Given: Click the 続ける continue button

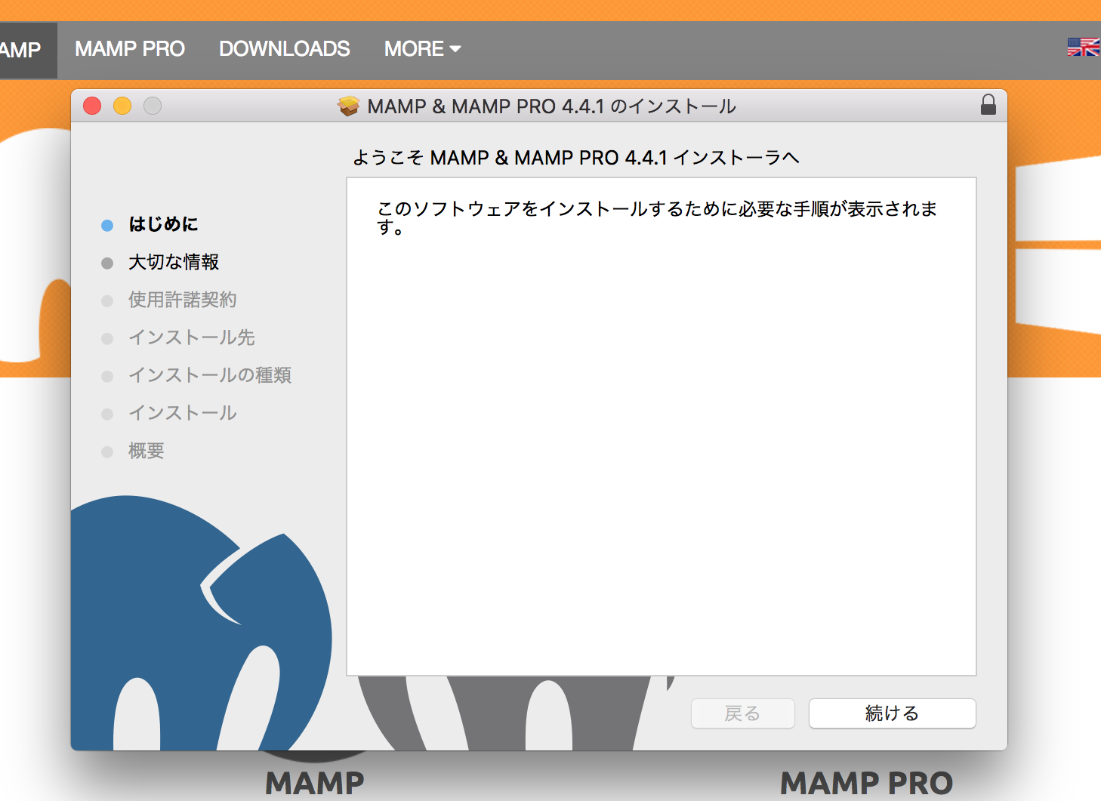Looking at the screenshot, I should click(892, 713).
